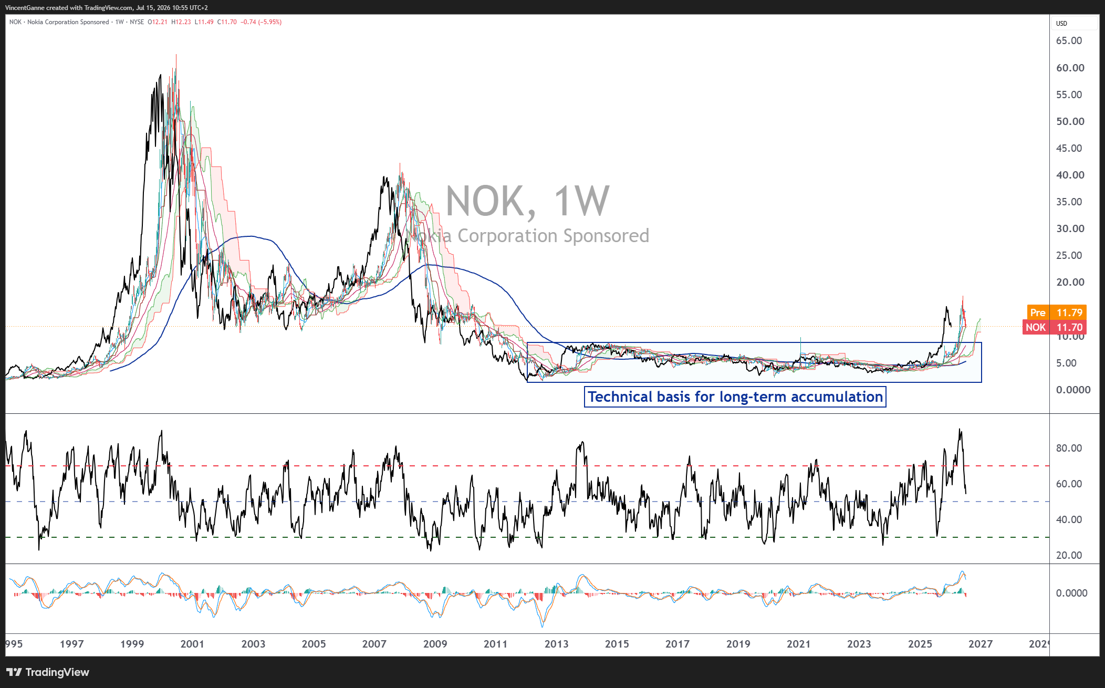1105x688 pixels.
Task: Click the TradingView logo at bottom left
Action: [x=48, y=672]
